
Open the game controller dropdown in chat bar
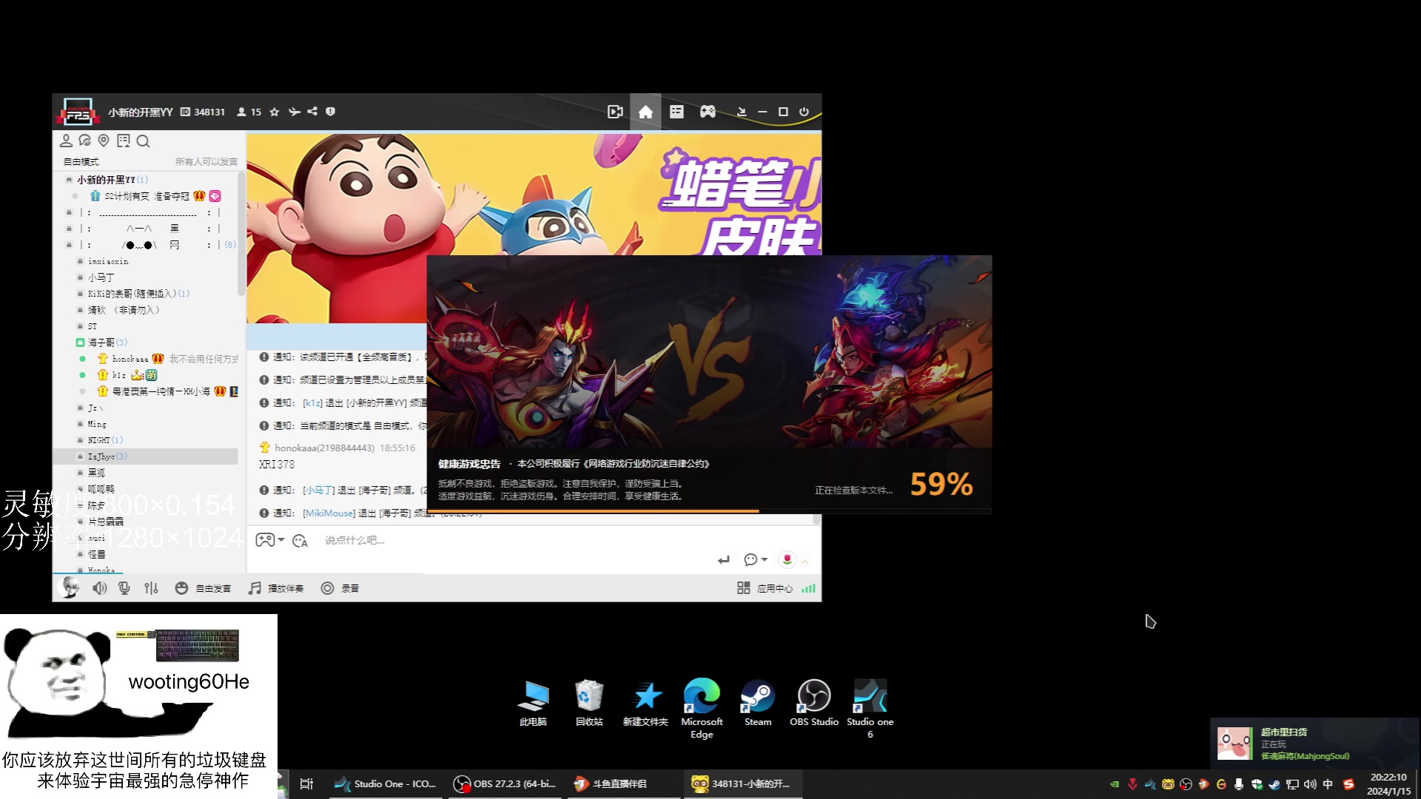click(270, 540)
